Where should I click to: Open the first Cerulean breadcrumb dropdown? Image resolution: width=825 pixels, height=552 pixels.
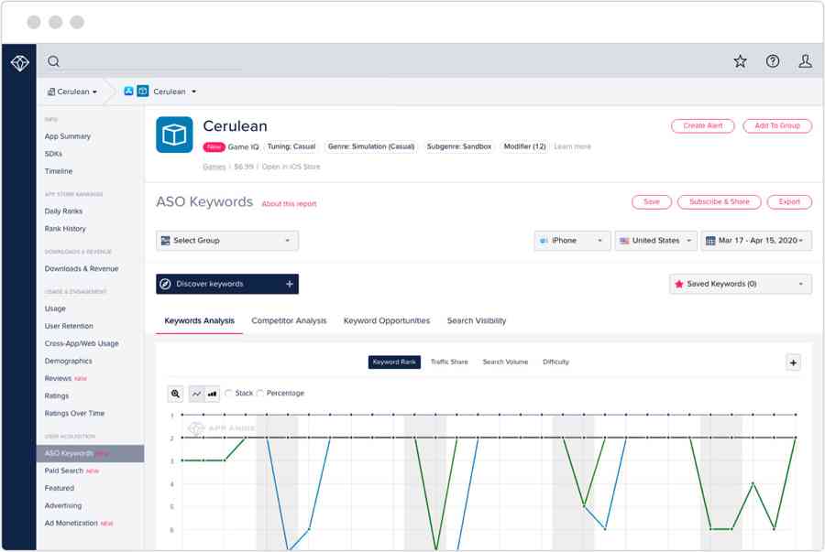point(72,92)
